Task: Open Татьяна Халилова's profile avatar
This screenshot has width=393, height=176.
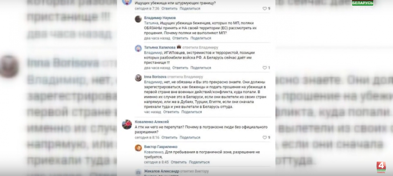Action: coord(138,48)
